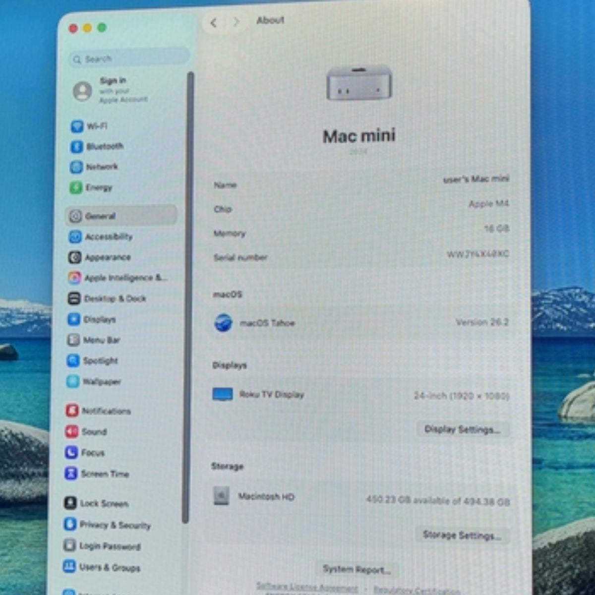
Task: Open Desktop & Dock icon
Action: tap(74, 298)
